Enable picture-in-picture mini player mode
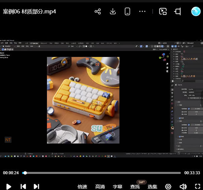The height and width of the screenshot is (190, 203). (x=163, y=12)
